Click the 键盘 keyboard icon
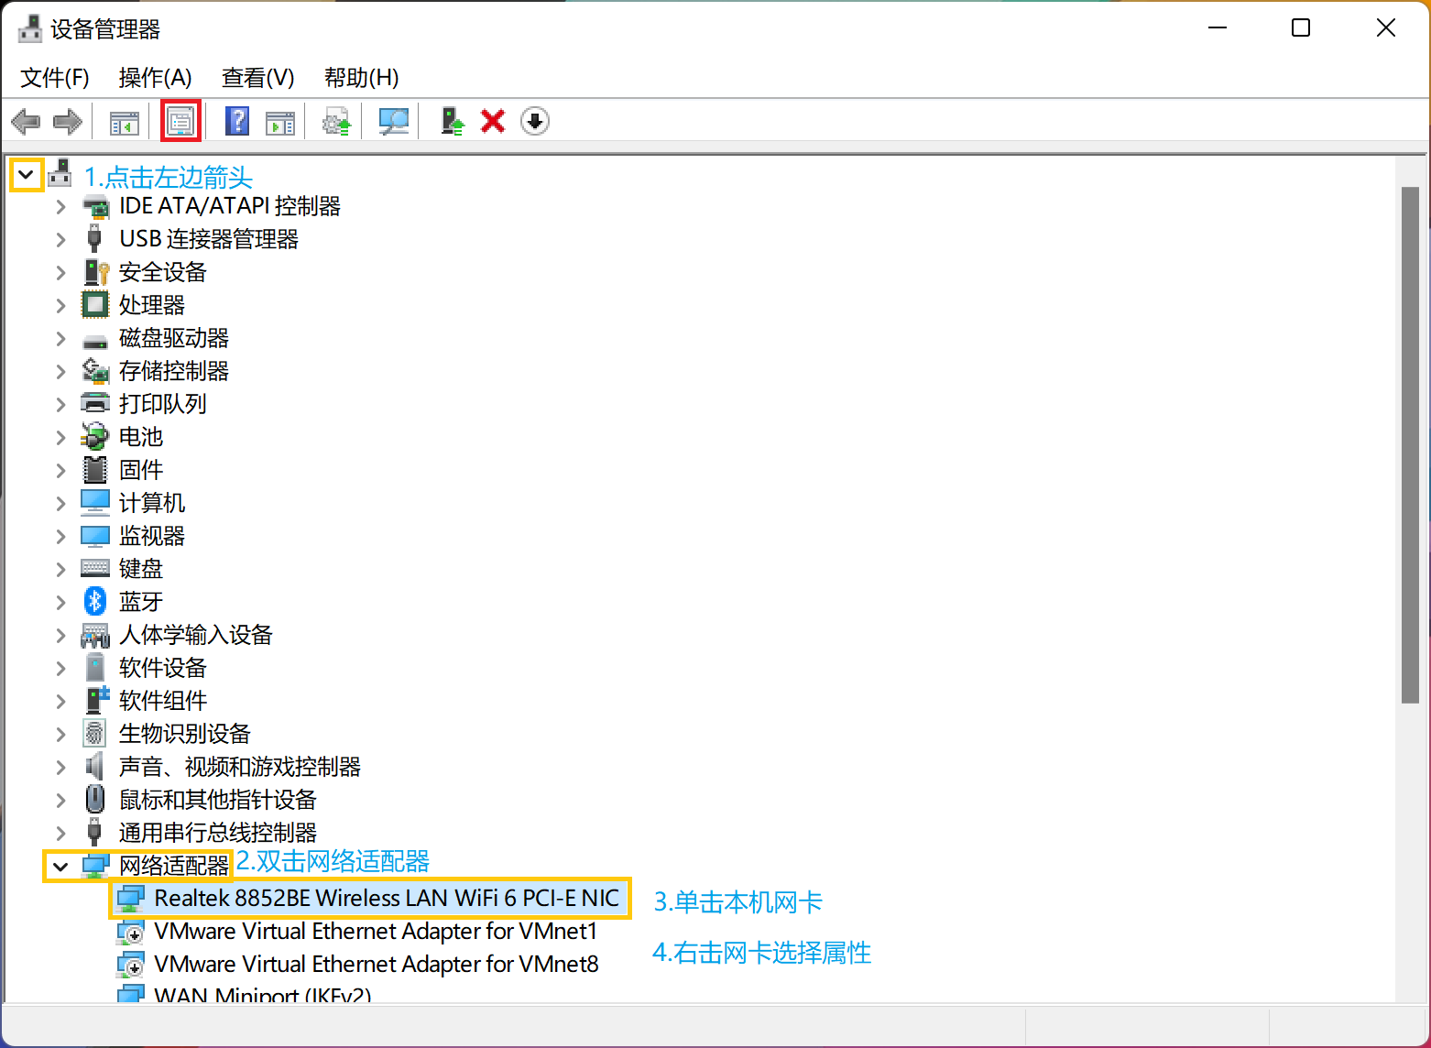Screen dimensions: 1431x1048 pyautogui.click(x=95, y=568)
